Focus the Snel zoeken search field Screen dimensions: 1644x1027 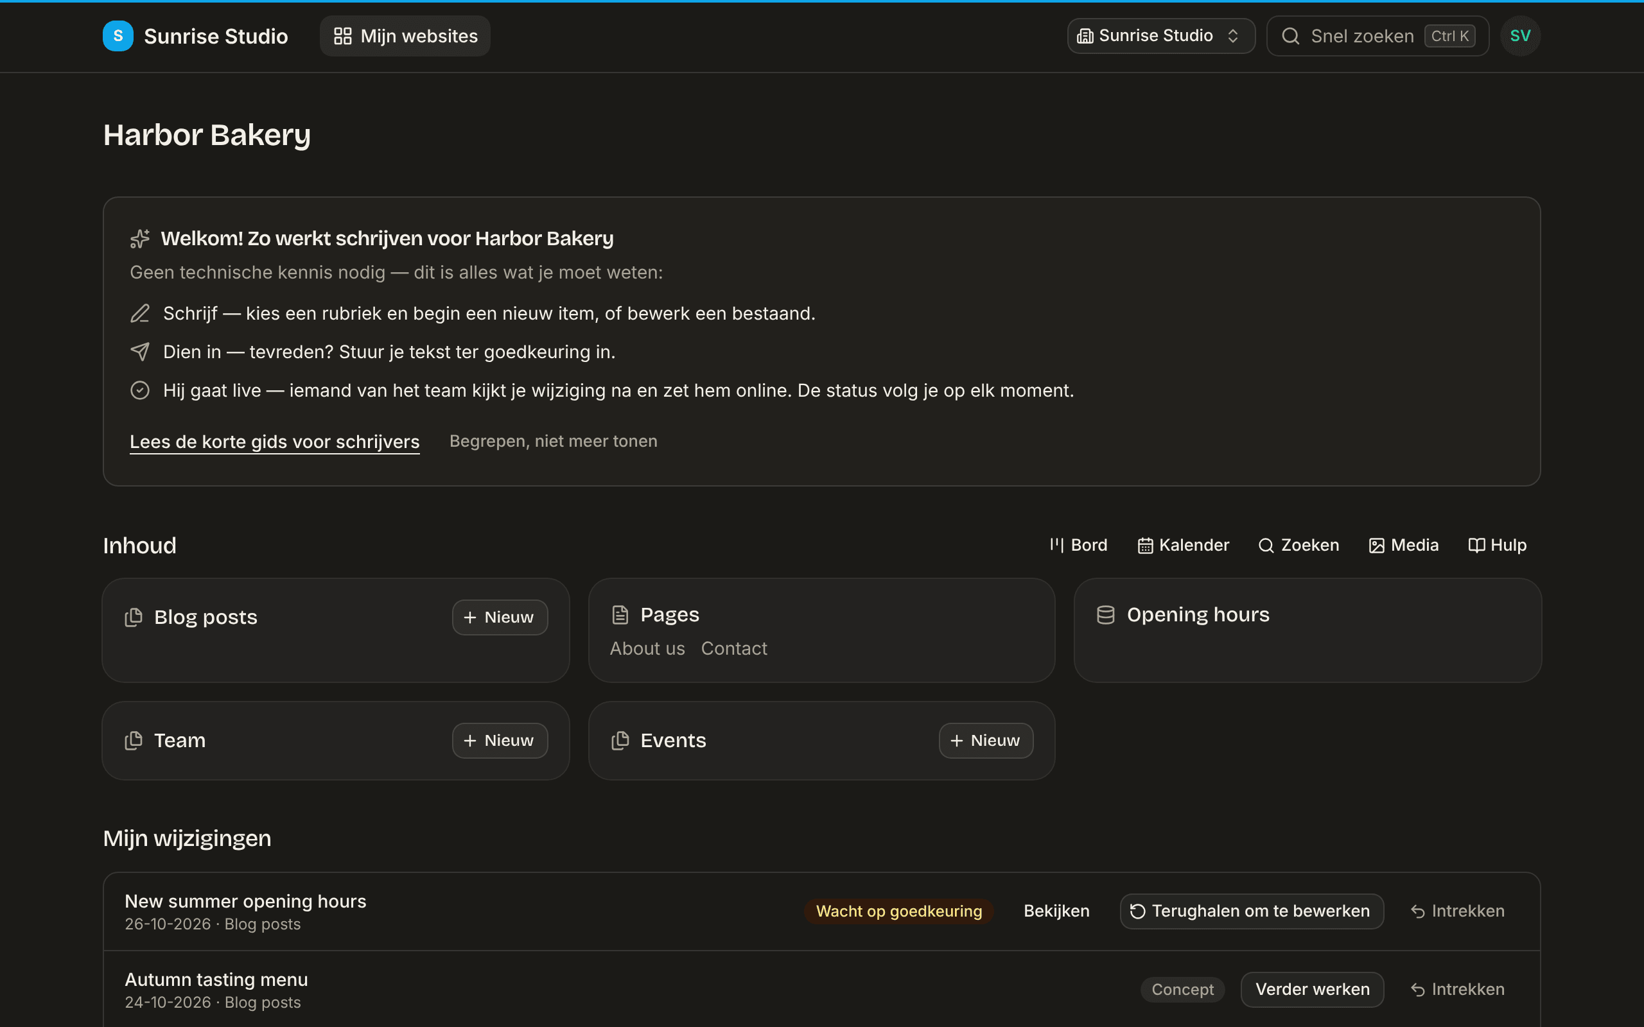(x=1377, y=36)
